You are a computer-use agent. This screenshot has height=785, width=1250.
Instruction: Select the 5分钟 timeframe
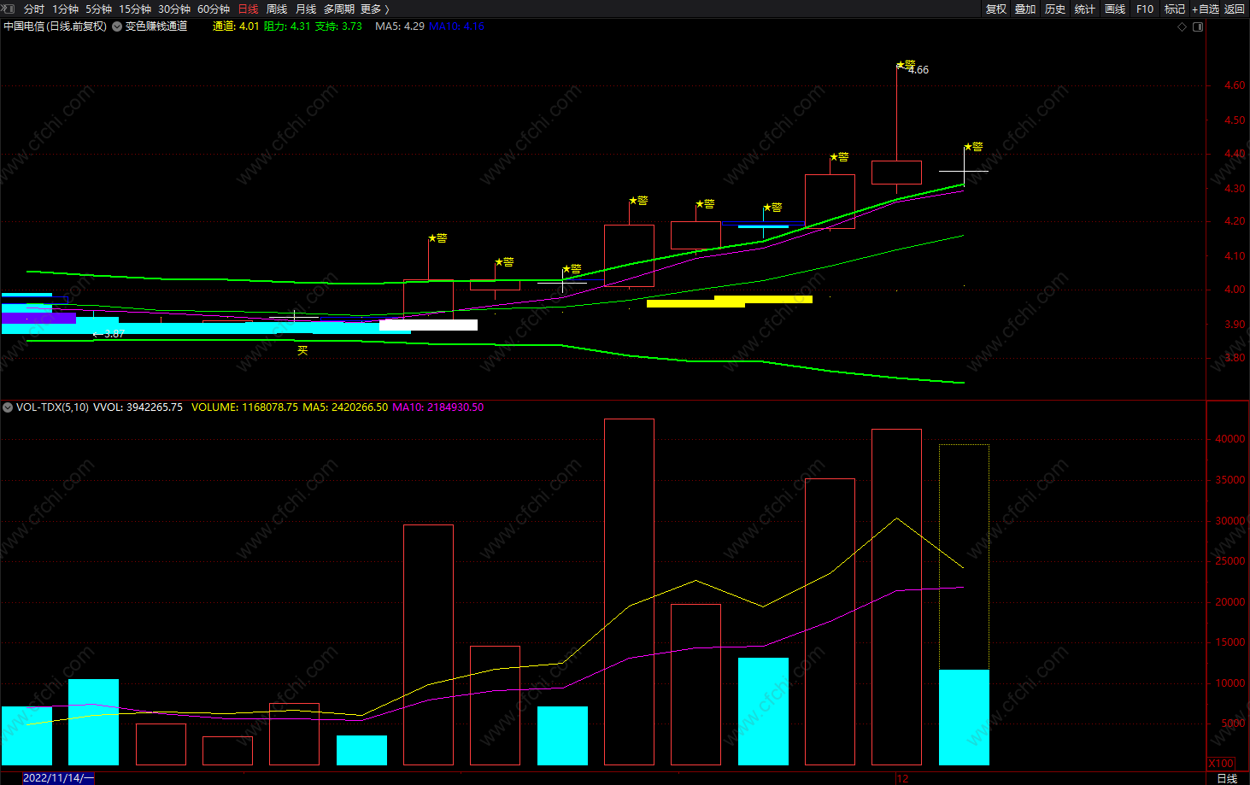pyautogui.click(x=98, y=9)
